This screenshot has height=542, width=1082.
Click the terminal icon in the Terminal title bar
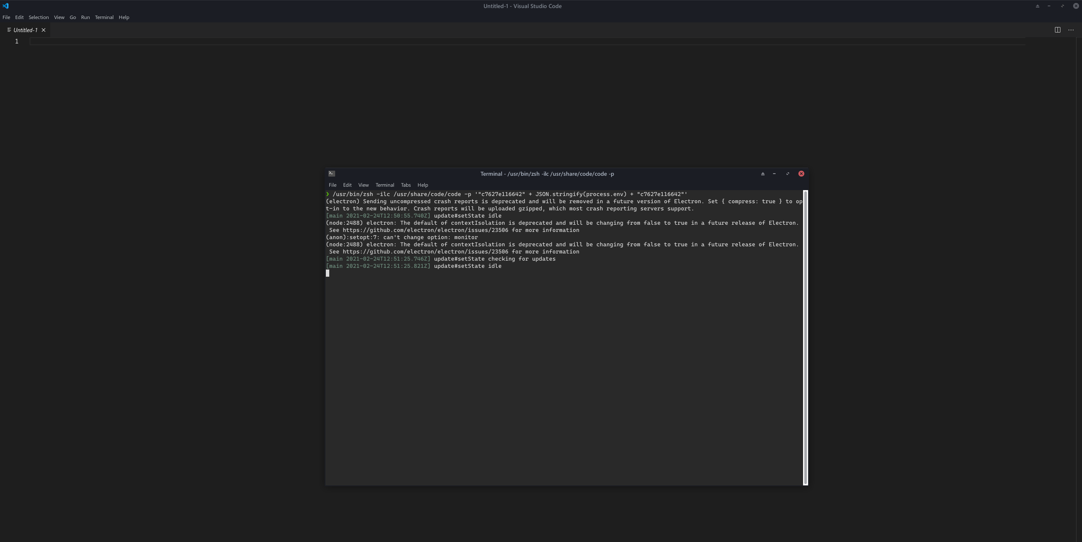331,173
